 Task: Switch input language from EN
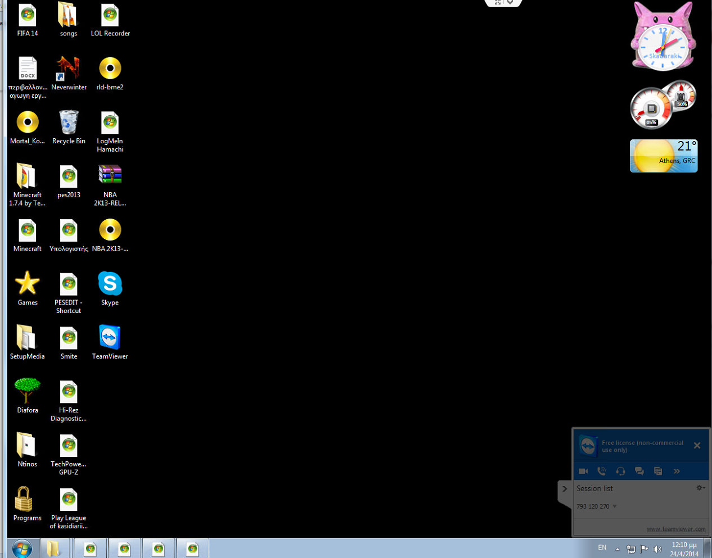pos(602,548)
